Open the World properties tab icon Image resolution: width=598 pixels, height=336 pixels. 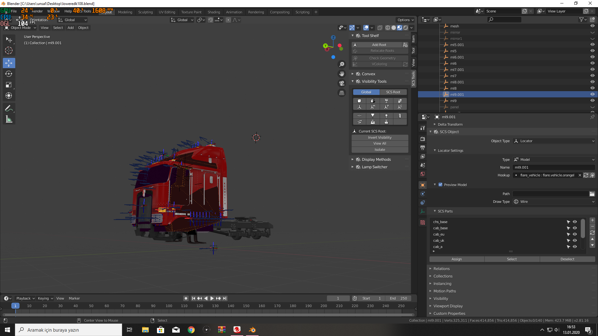(423, 174)
